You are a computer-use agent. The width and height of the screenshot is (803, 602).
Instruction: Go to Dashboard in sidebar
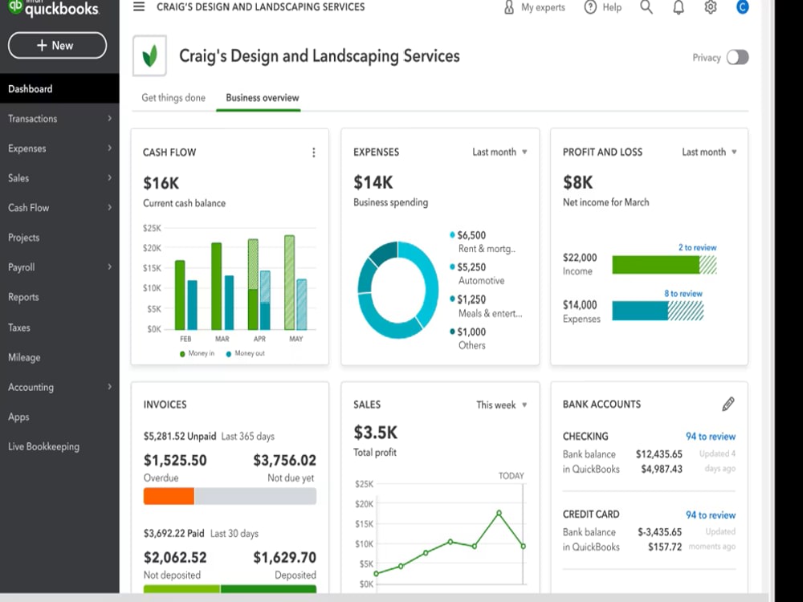(59, 88)
